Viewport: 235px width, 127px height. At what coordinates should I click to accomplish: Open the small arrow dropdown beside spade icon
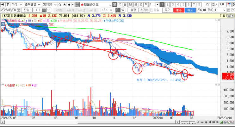[x=73, y=4]
